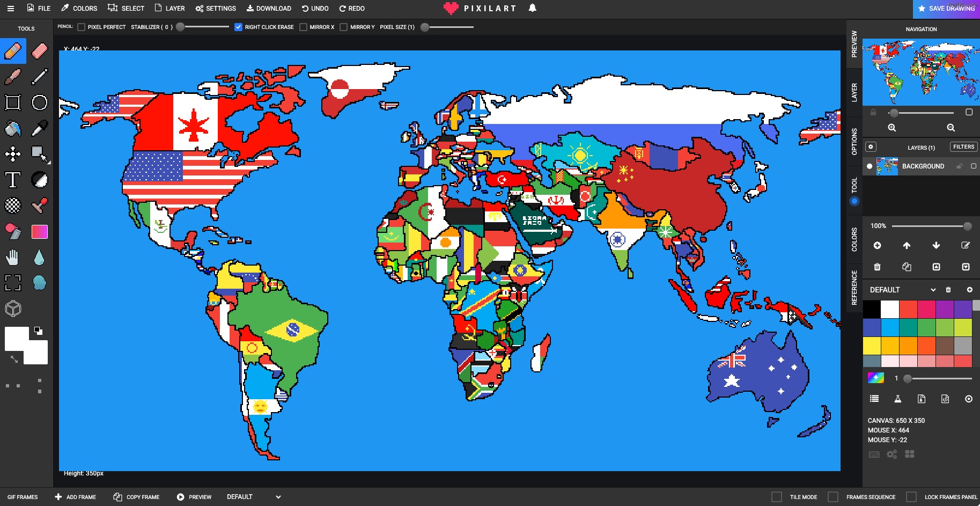Image resolution: width=980 pixels, height=506 pixels.
Task: Open the File menu
Action: click(x=39, y=9)
